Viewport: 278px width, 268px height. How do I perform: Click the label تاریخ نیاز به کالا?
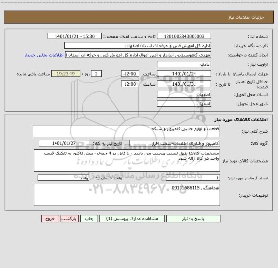107,143
